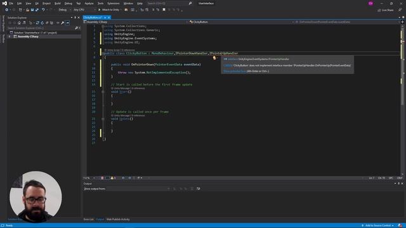Click the Properties wrench icon in Solution Explorer
This screenshot has height=228, width=406.
(x=62, y=23)
